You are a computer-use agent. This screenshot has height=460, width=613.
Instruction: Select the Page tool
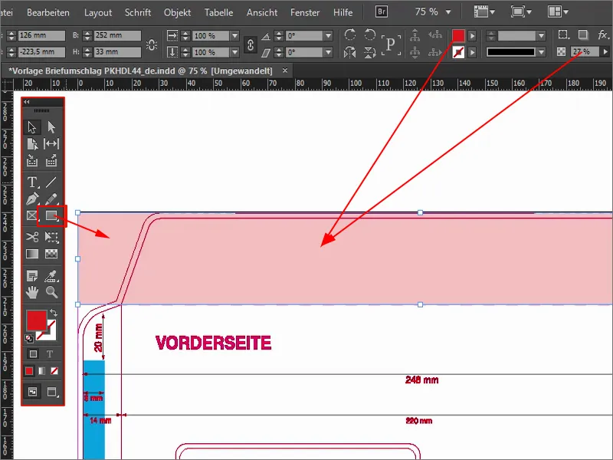(x=32, y=143)
